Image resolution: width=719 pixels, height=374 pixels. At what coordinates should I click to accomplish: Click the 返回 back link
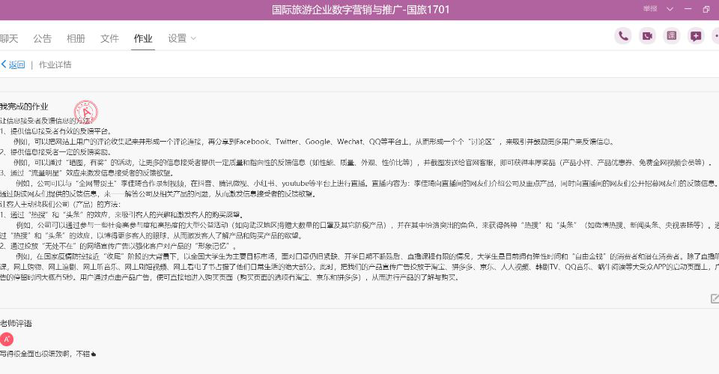(13, 64)
